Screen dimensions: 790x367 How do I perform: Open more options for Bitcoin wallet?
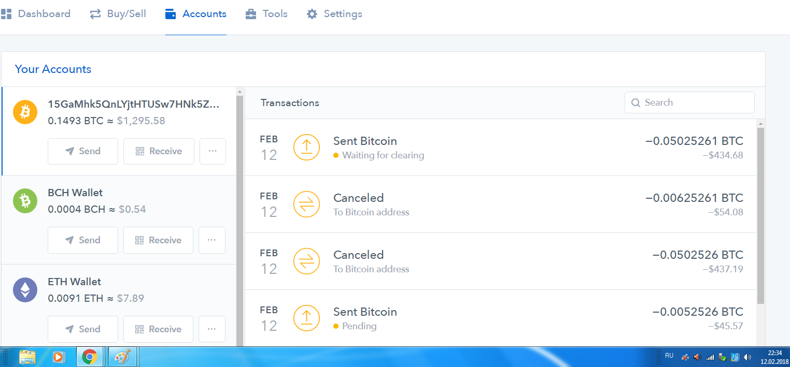pos(213,151)
